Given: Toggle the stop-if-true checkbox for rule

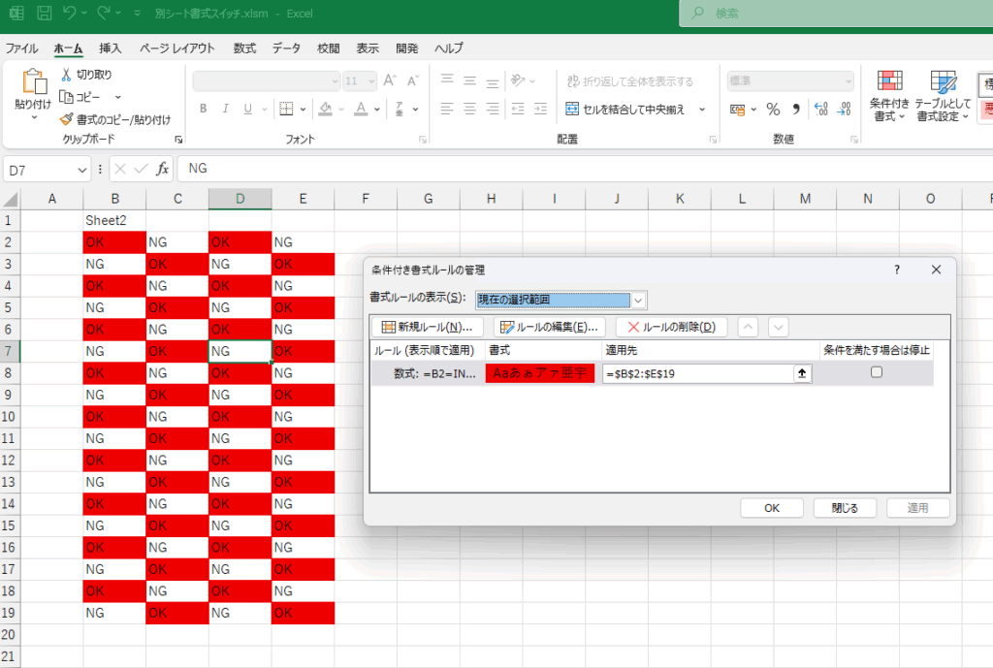Looking at the screenshot, I should (877, 372).
